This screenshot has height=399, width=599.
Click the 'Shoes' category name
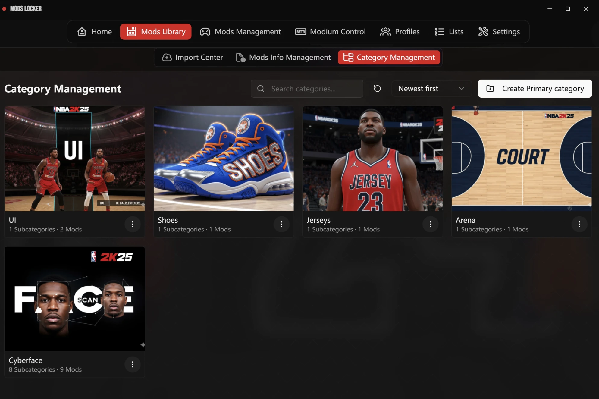coord(168,220)
